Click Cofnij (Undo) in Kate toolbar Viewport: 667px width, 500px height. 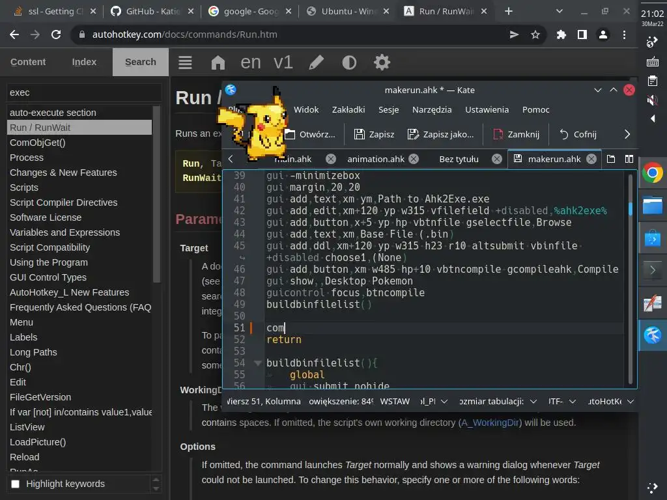coord(578,134)
